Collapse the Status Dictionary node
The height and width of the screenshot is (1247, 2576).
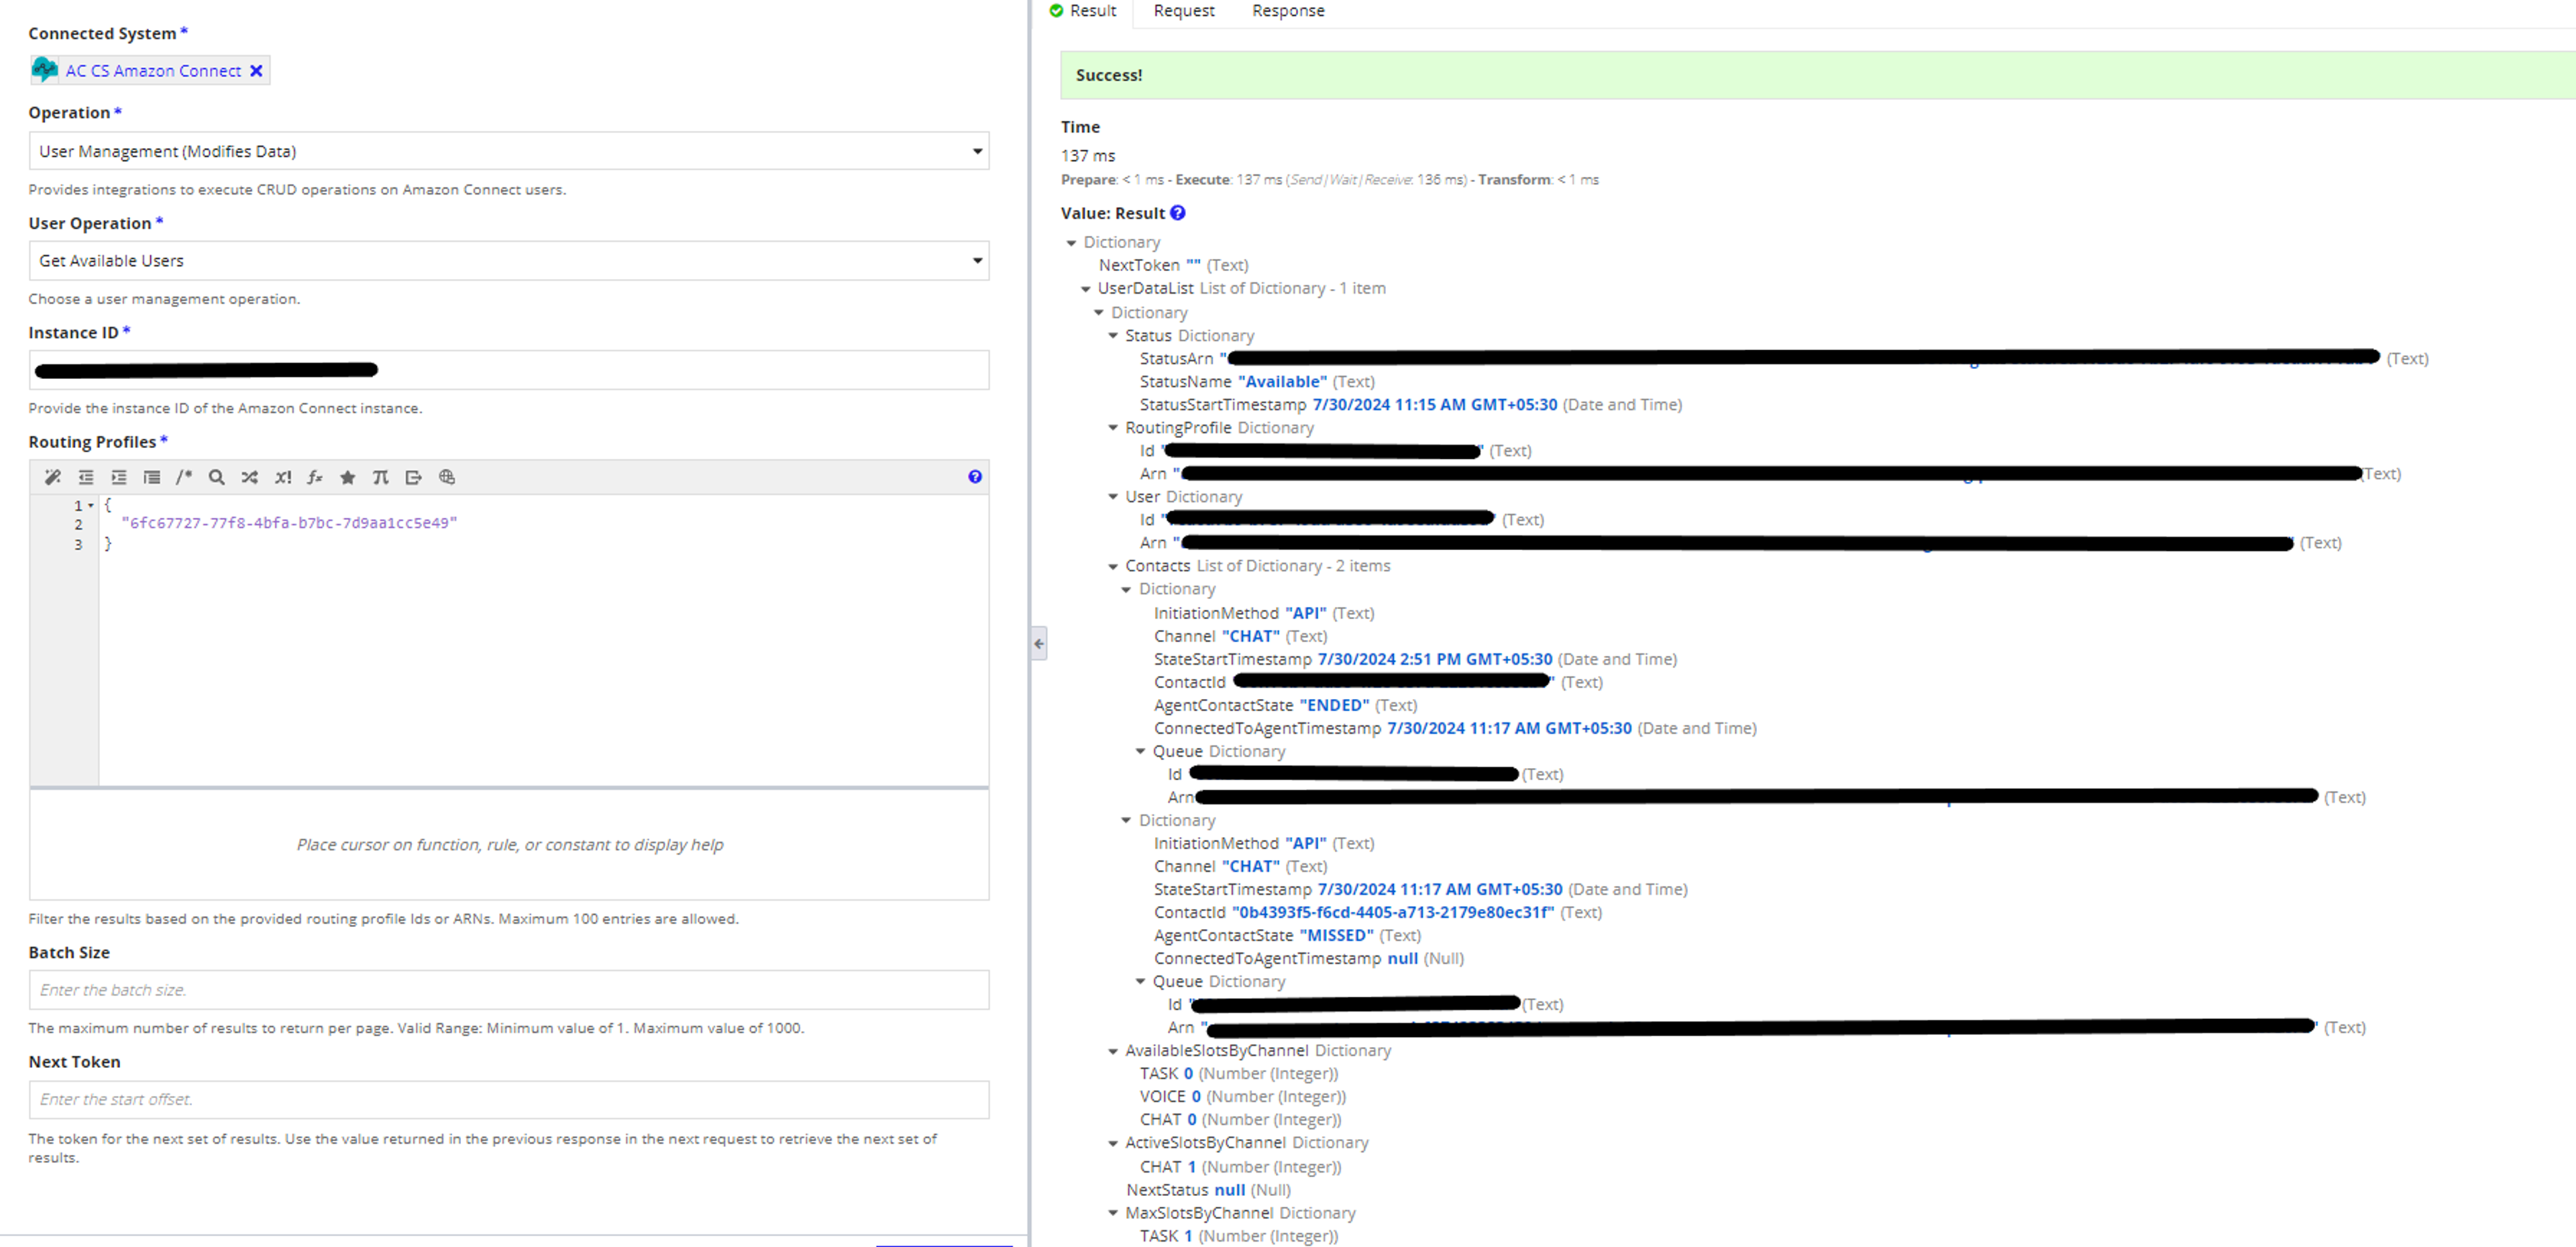pyautogui.click(x=1113, y=336)
